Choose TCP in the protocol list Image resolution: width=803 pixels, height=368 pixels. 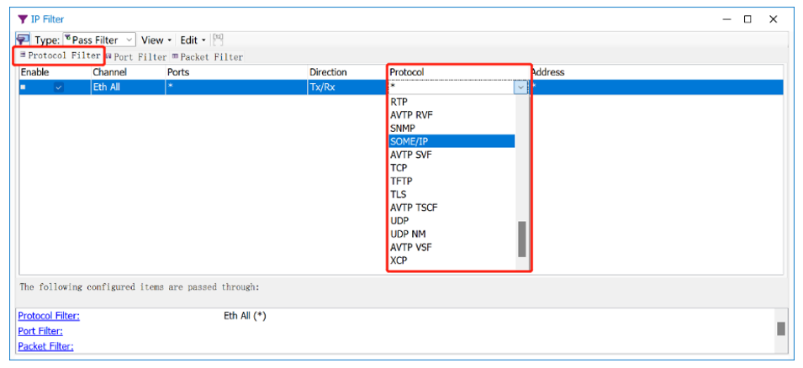click(399, 168)
